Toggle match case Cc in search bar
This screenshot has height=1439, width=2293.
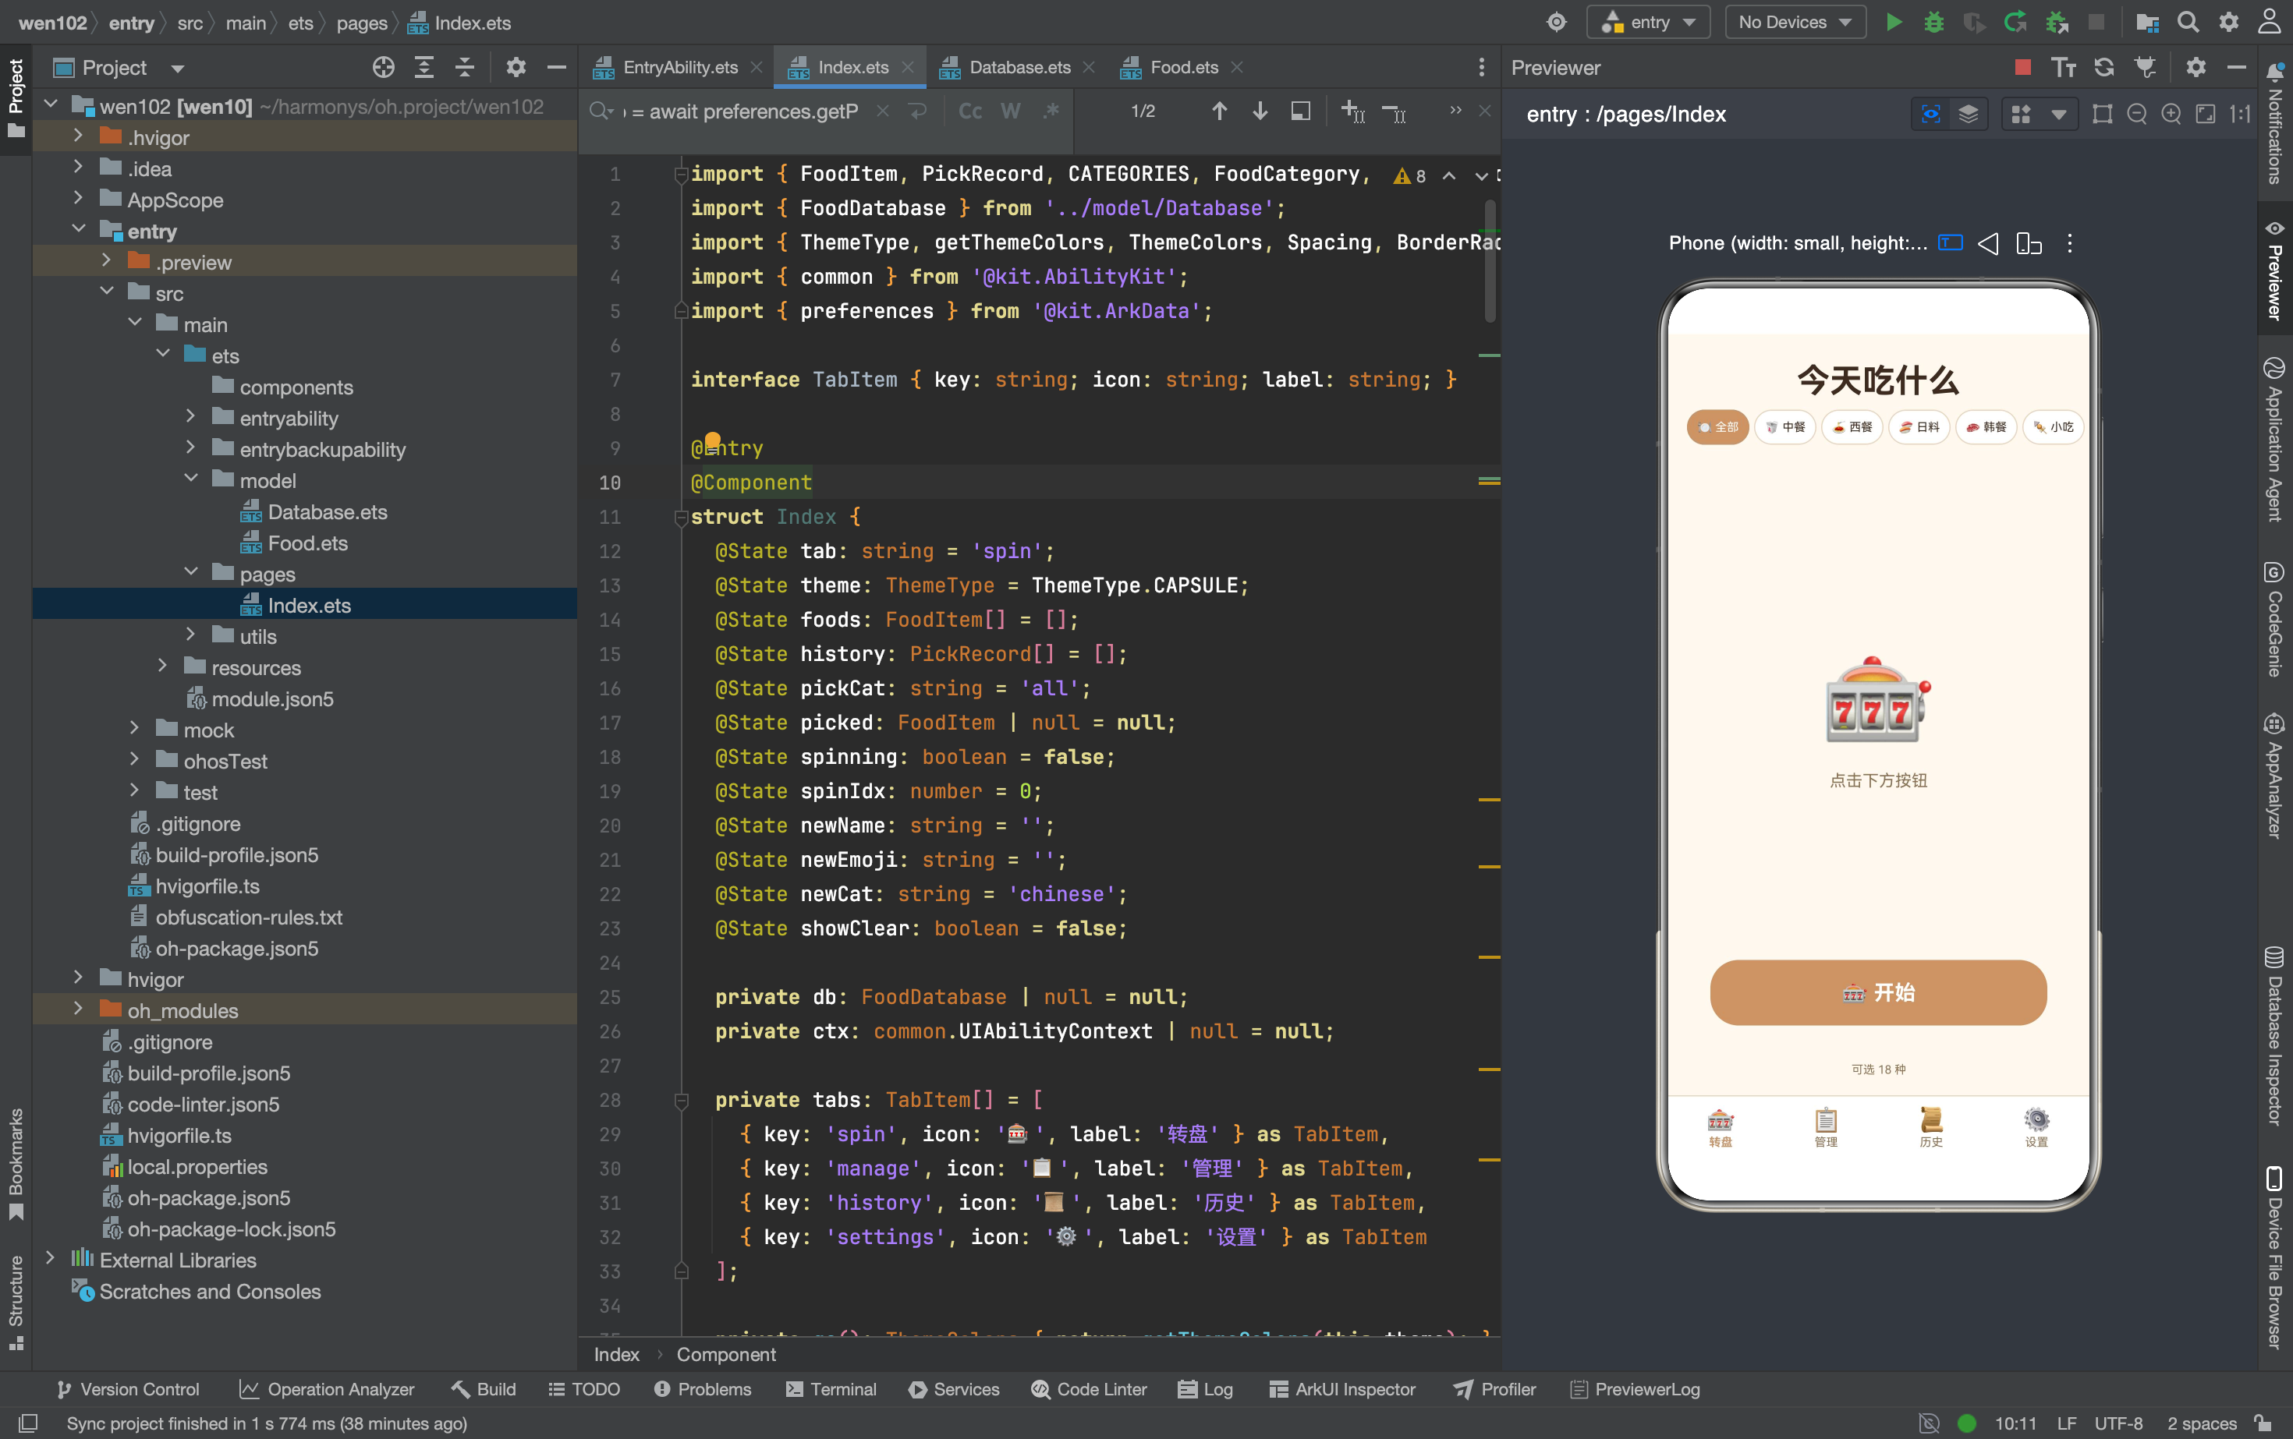[970, 111]
